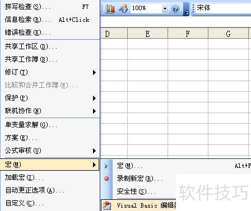Open 共享工作区(D) menu entry
Screen dimensions: 251x211
point(50,46)
